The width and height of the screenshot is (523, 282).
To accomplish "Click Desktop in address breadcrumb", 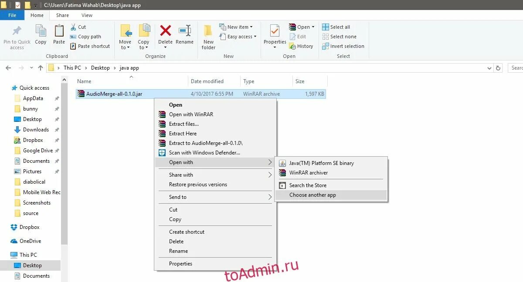I will [x=100, y=68].
